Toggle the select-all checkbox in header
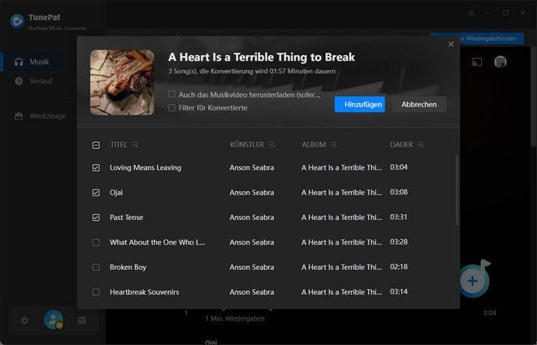This screenshot has width=537, height=345. pos(96,145)
